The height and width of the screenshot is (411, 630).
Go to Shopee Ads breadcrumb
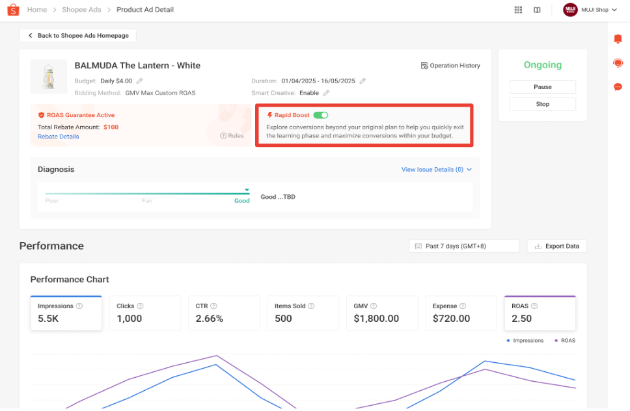[81, 10]
